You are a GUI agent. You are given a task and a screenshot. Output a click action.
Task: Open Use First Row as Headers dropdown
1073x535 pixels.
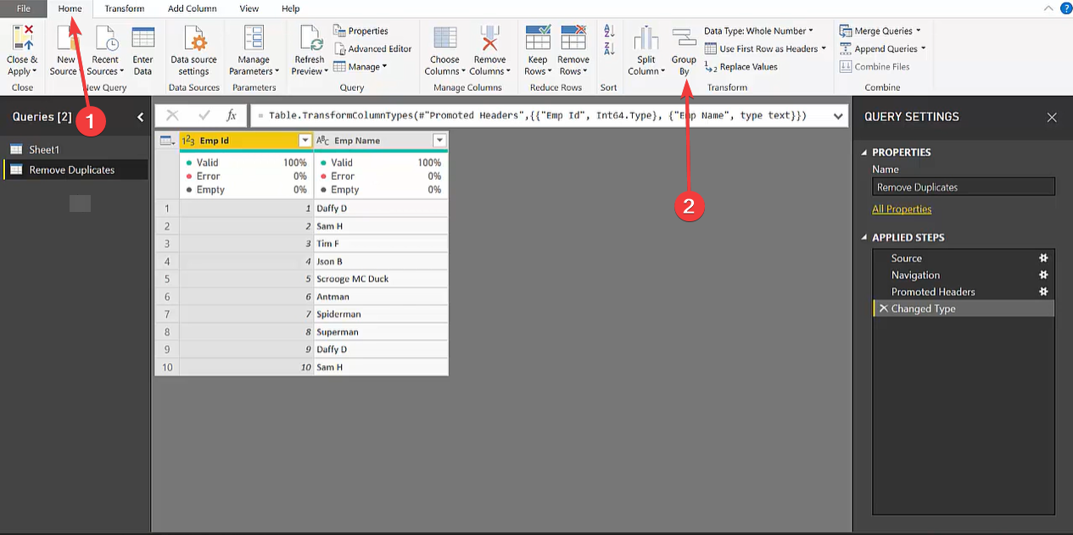click(x=765, y=48)
